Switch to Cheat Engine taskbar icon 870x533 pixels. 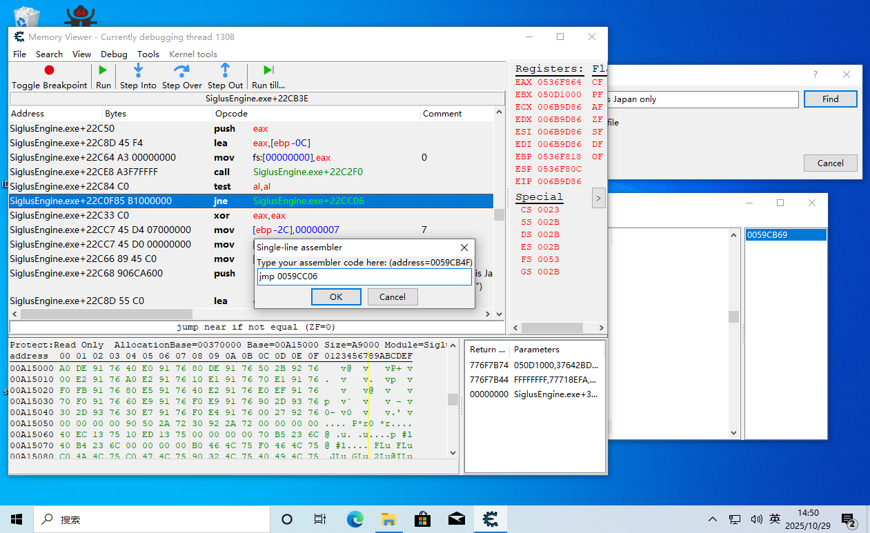click(491, 519)
